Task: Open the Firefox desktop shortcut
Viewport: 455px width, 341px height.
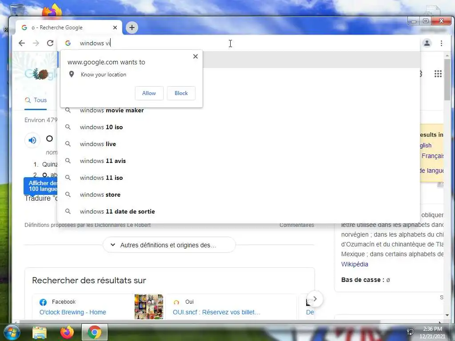Action: click(x=52, y=10)
